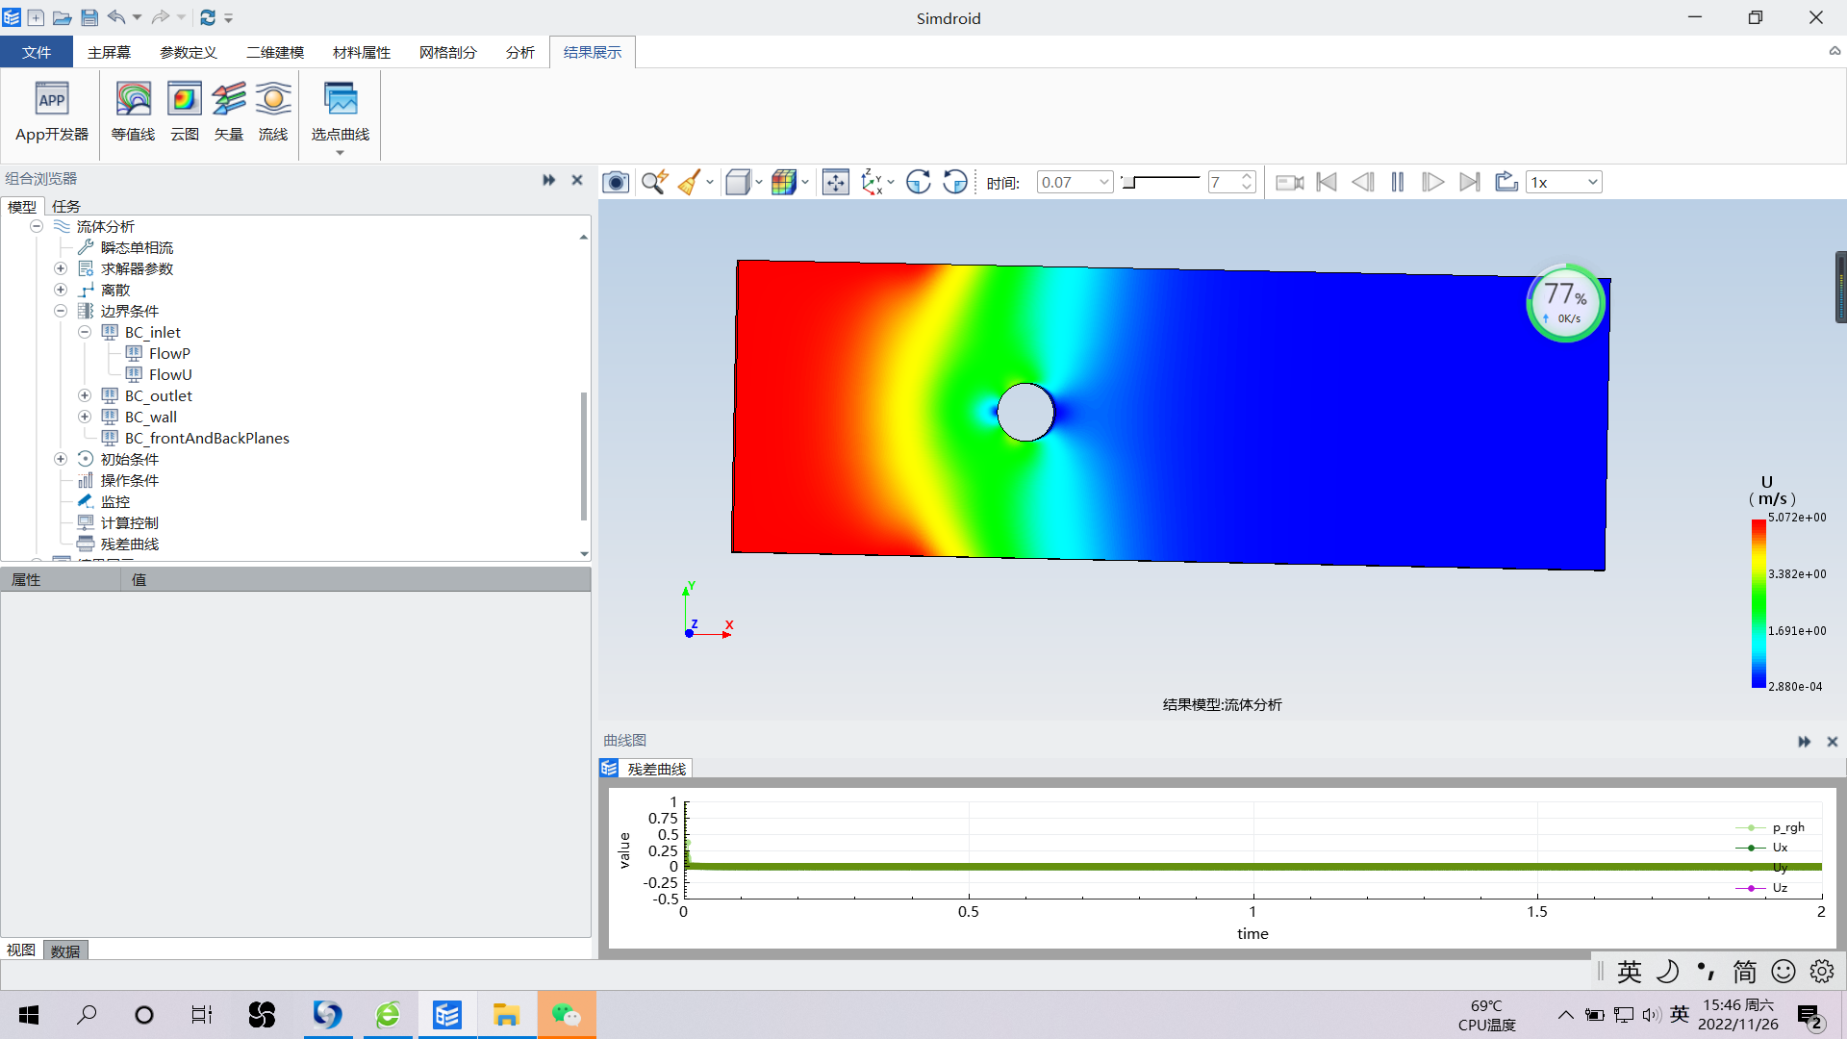Open dropdown arrow beside broom icon
The width and height of the screenshot is (1847, 1039).
point(710,182)
